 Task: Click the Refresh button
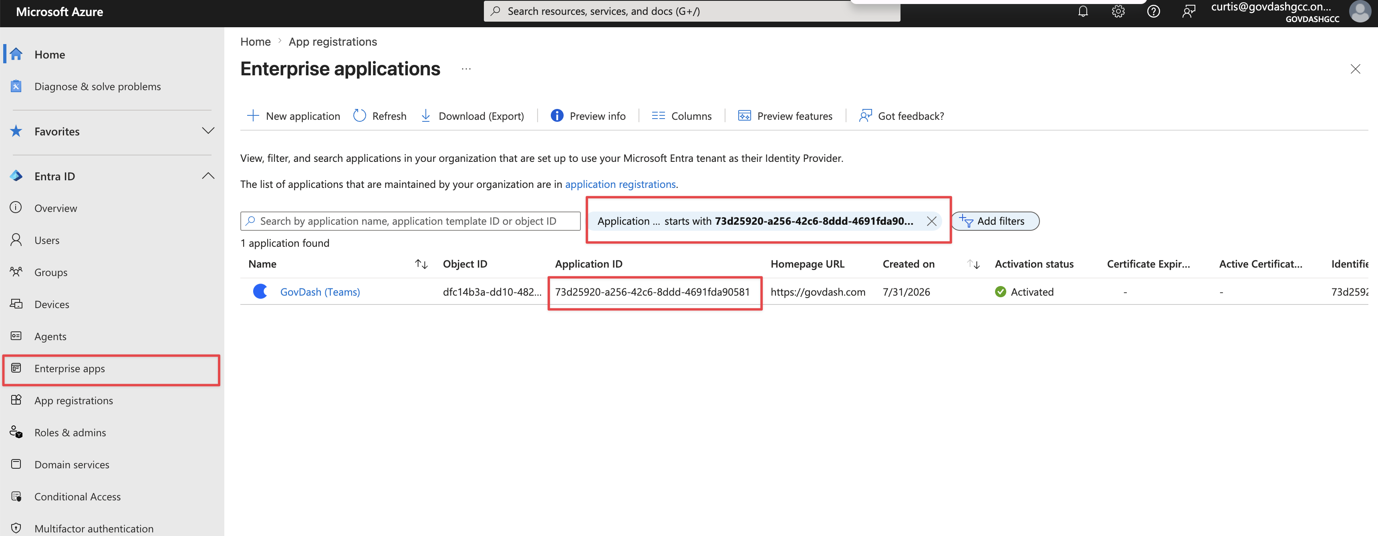[x=380, y=116]
